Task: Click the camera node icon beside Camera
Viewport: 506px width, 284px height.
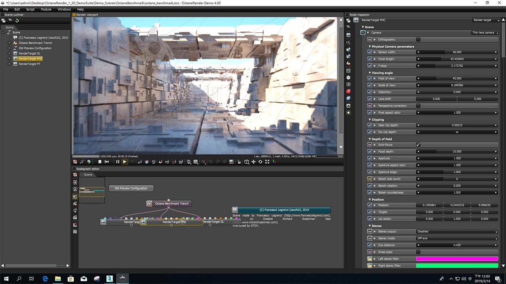Action: tap(363, 33)
